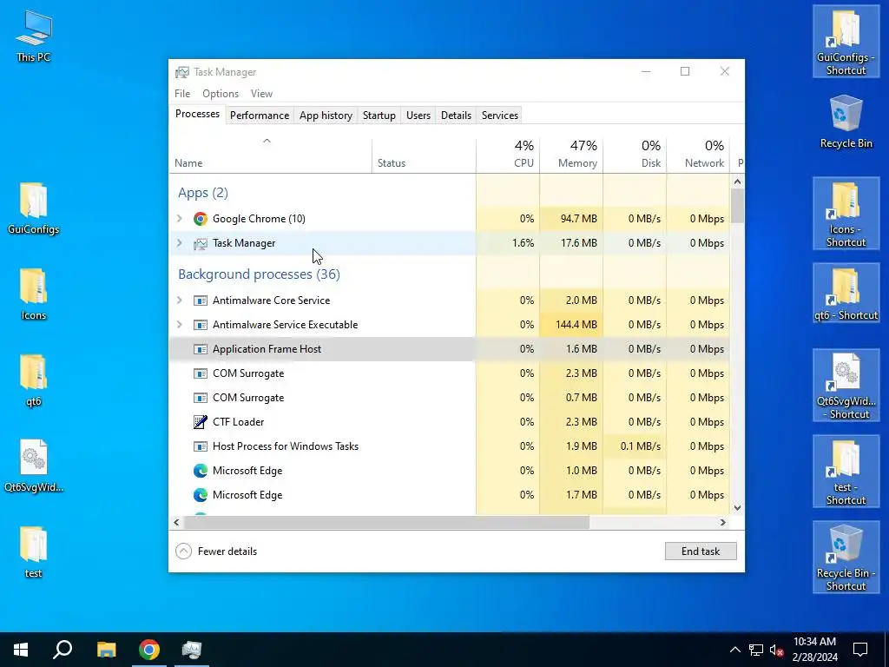Screen dimensions: 889x667
Task: Click the CTF Loader pen icon
Action: [x=201, y=422]
